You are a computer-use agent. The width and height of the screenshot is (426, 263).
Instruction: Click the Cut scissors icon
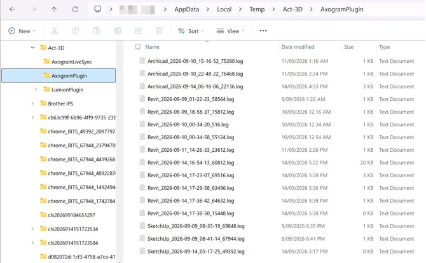tap(54, 30)
